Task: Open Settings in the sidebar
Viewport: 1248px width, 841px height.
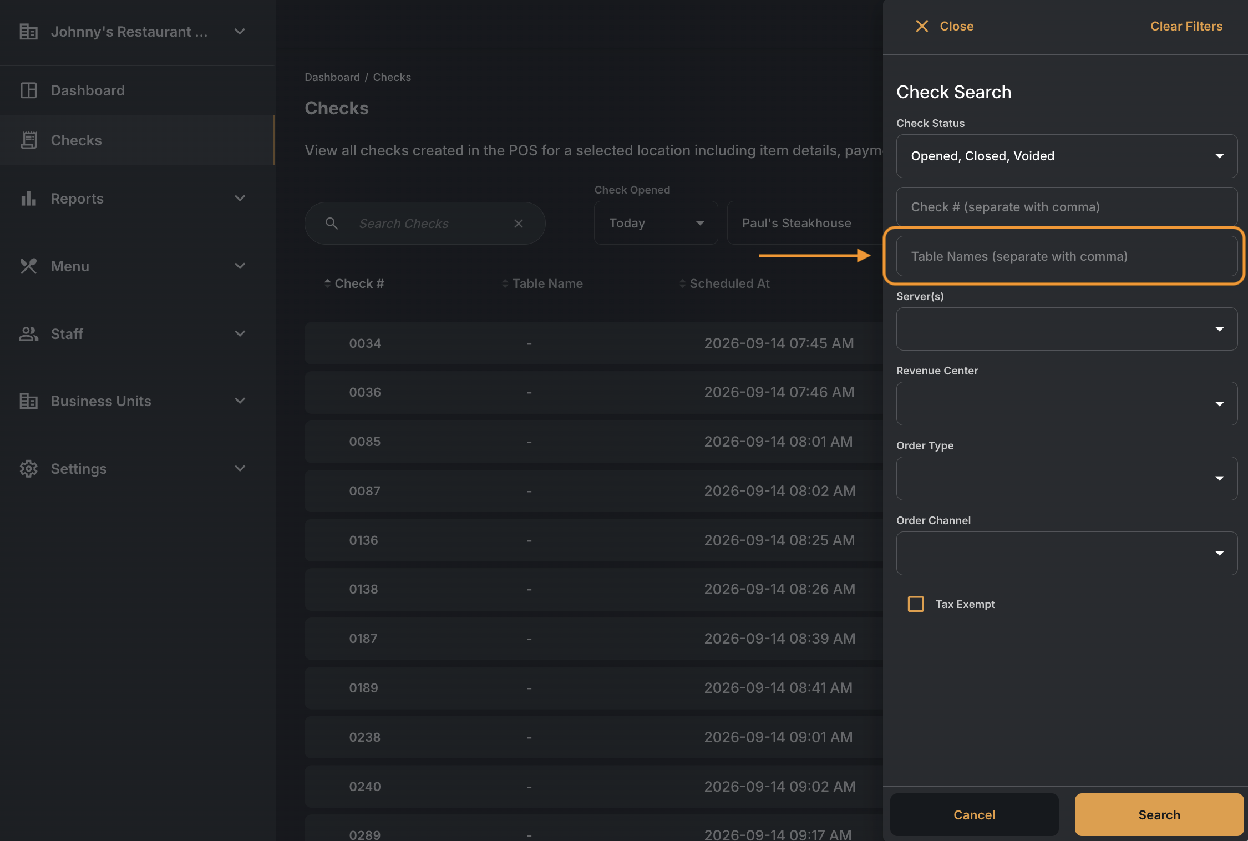Action: coord(138,469)
